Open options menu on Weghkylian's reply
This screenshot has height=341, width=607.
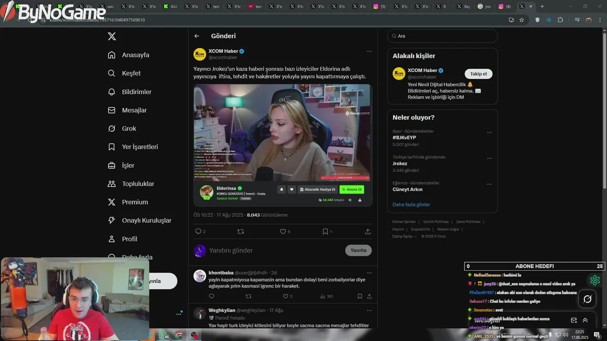[x=369, y=310]
